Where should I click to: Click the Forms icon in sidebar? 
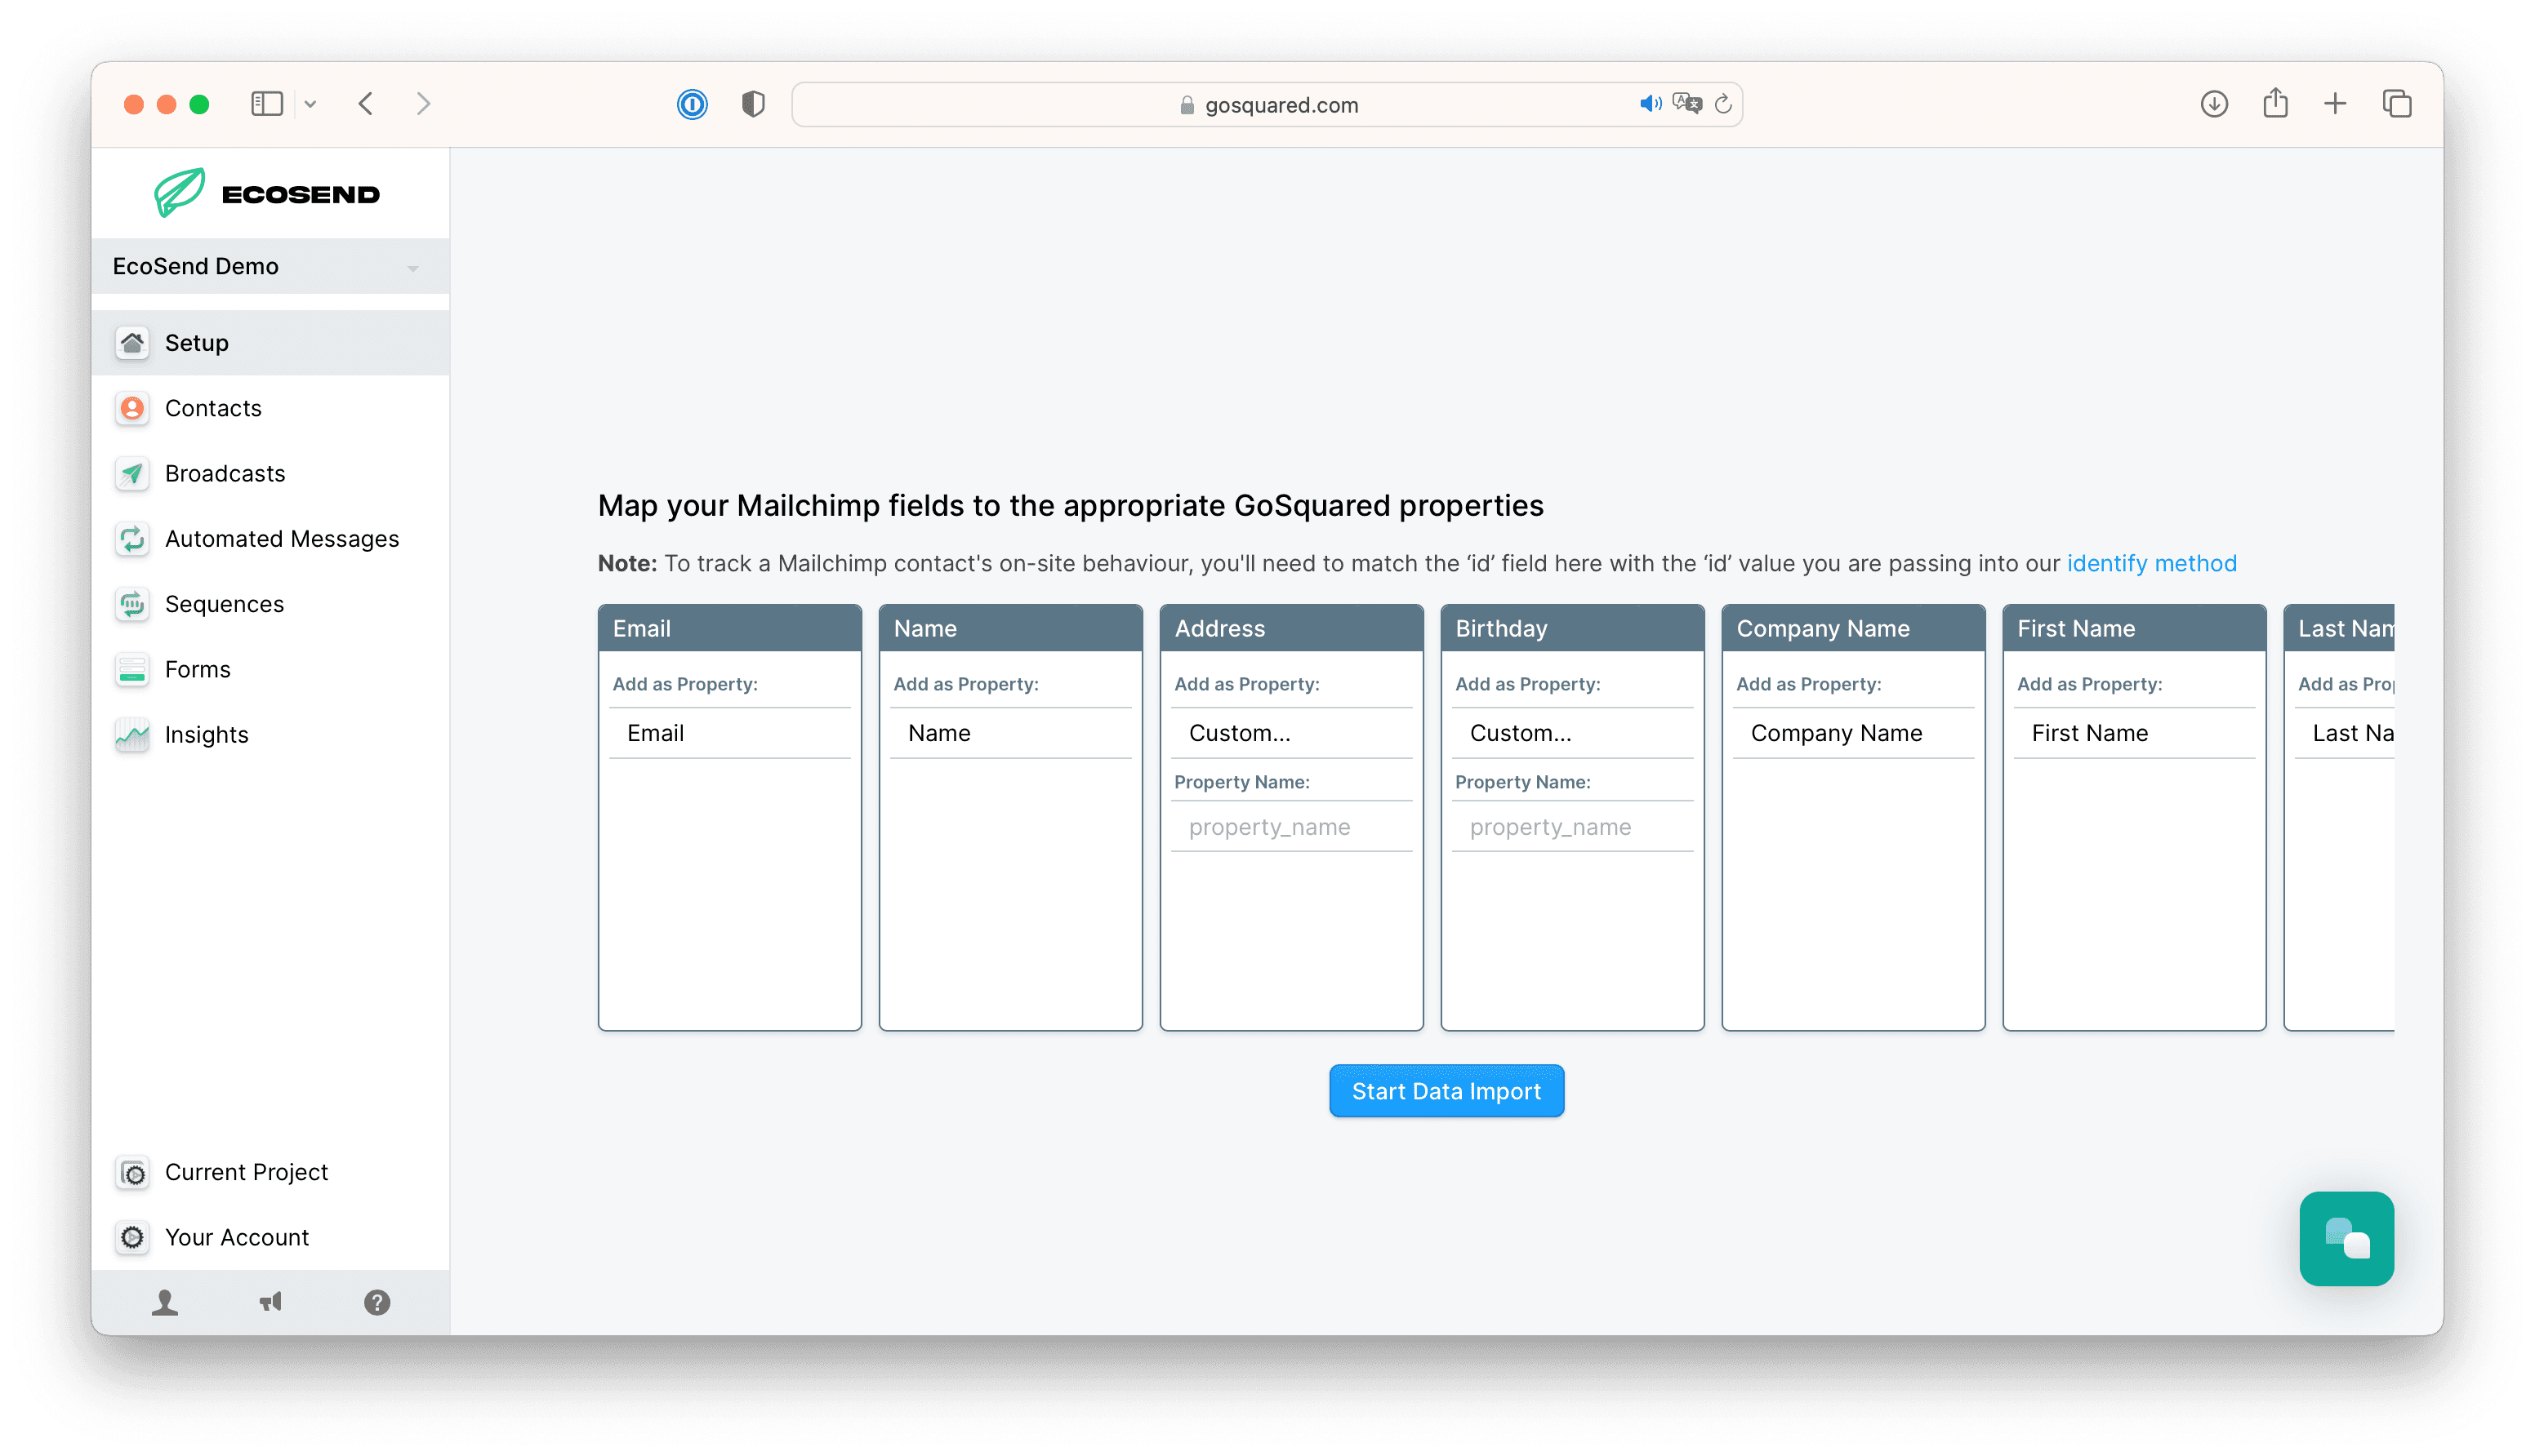click(x=132, y=669)
